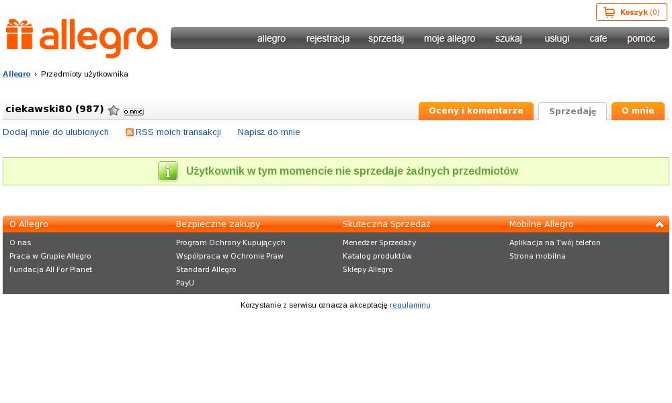
Task: Select 'sprzedaj' in the navigation bar
Action: point(386,38)
